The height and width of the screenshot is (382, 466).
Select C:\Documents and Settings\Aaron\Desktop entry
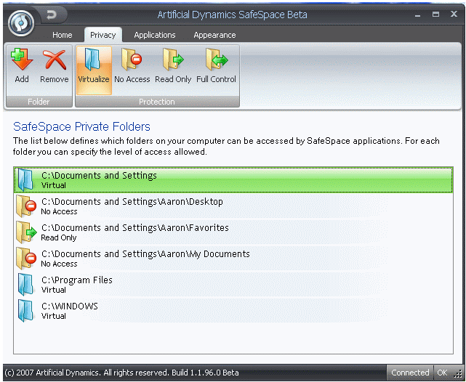coord(233,206)
